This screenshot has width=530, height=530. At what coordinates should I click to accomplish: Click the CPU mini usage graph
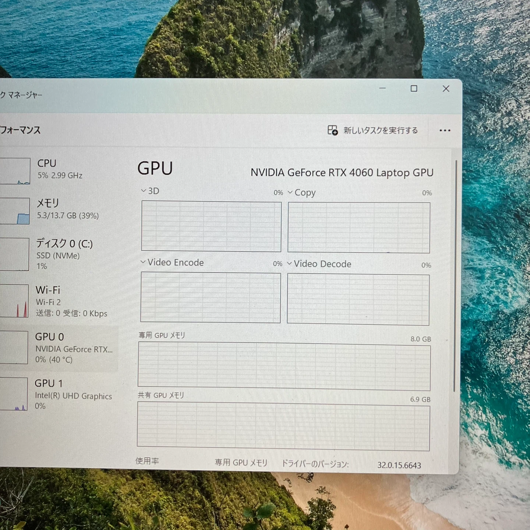pos(15,171)
